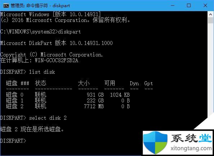Click the 'select disk 2' command line

click(33, 118)
